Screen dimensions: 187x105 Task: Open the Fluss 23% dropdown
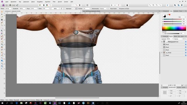pos(37,9)
